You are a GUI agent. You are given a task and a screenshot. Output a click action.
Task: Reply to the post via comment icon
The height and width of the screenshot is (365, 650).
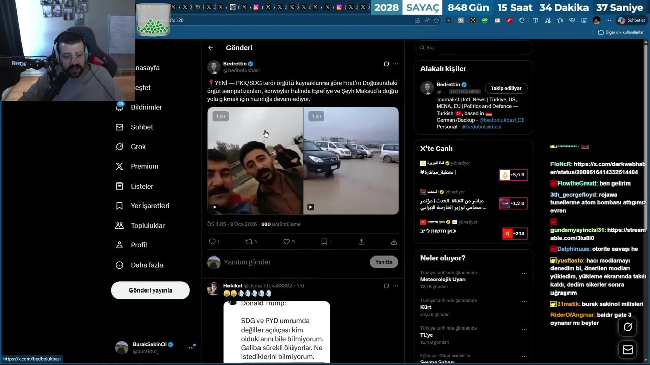tap(213, 242)
